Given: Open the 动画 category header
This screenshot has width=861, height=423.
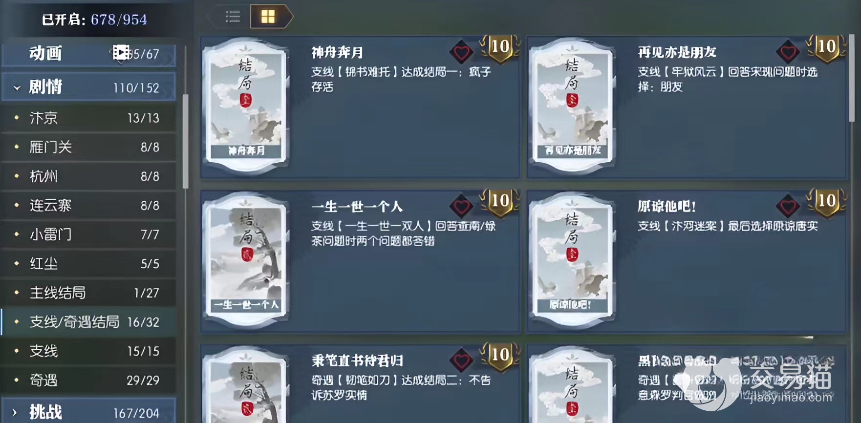Looking at the screenshot, I should (x=89, y=54).
